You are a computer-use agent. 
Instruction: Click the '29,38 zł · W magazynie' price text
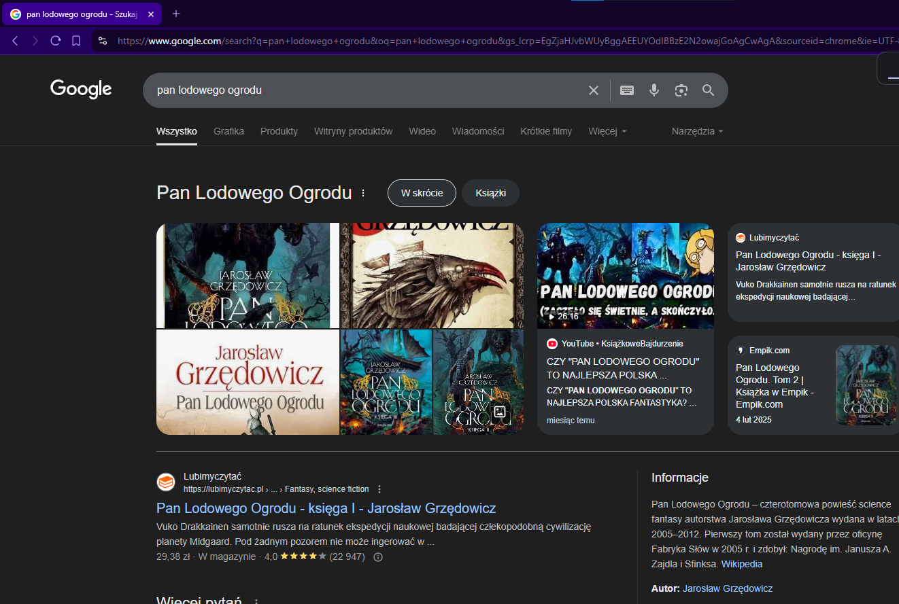[x=207, y=557]
